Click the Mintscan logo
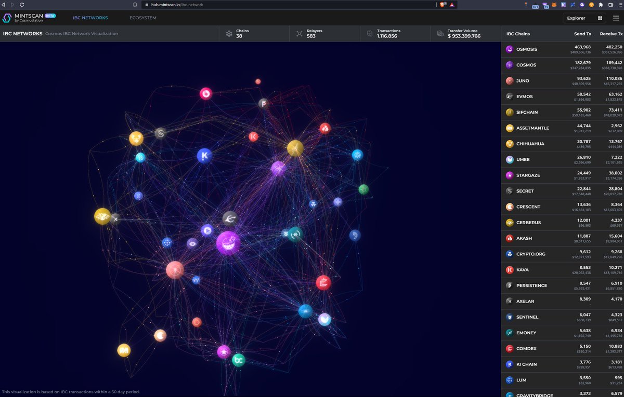 tap(29, 18)
